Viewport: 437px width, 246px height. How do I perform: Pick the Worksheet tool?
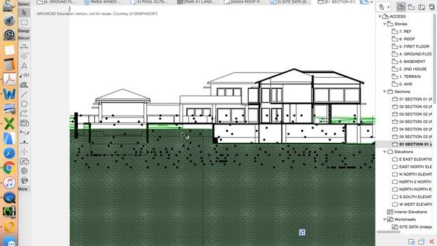point(25,161)
